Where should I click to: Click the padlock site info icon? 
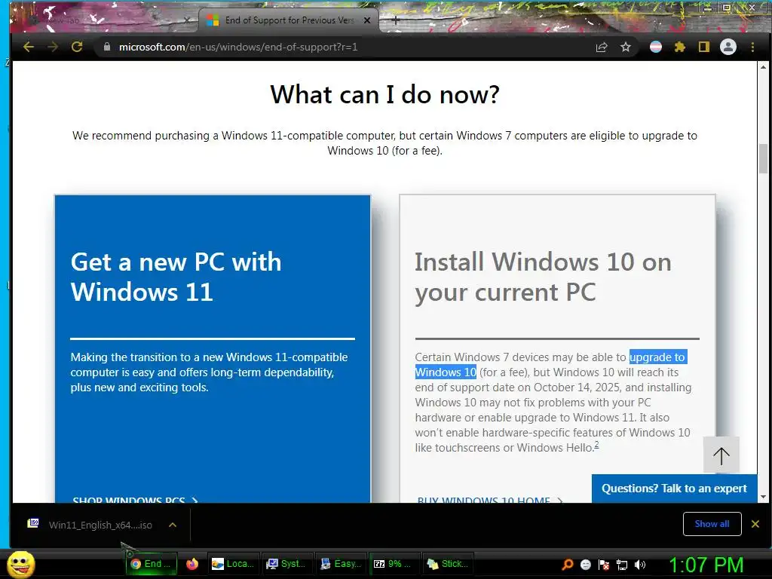point(106,47)
